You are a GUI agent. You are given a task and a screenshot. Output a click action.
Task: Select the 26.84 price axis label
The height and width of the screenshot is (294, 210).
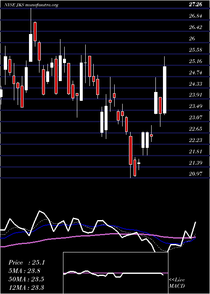tap(195, 16)
